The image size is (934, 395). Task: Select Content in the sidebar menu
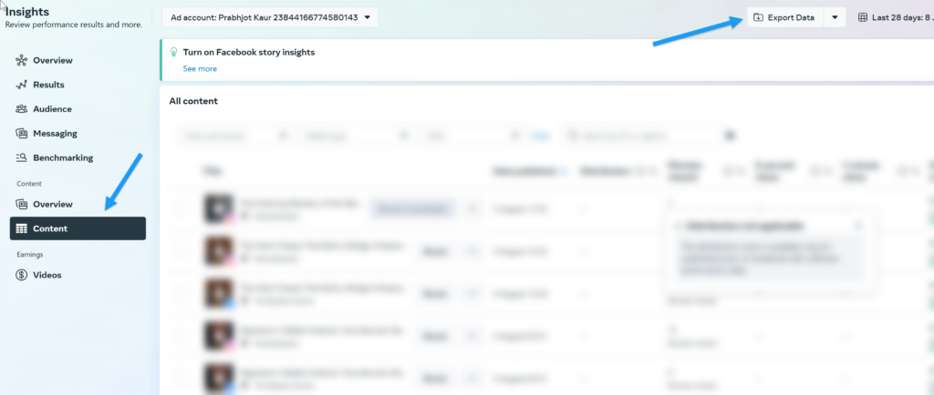tap(78, 228)
